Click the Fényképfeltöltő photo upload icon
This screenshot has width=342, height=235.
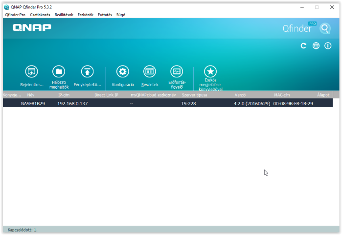click(x=87, y=72)
